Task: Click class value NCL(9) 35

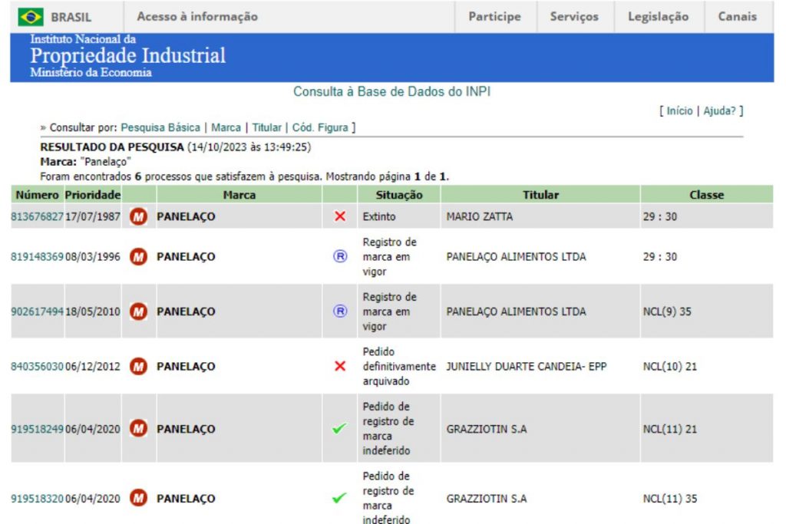Action: 667,311
